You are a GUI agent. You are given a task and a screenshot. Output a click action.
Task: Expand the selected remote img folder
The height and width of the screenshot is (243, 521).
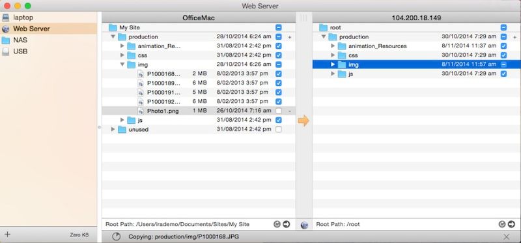coord(333,64)
